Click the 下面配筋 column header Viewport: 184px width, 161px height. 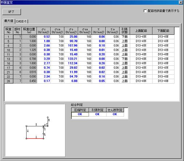coord(163,31)
